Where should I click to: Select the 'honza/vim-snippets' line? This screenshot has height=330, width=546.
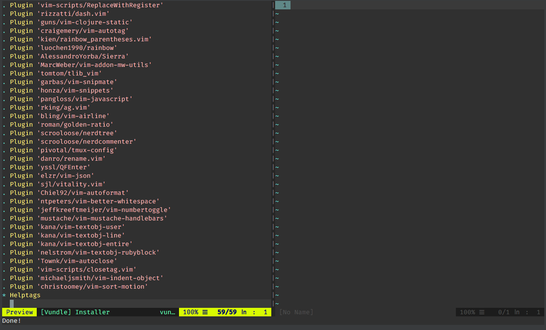tap(58, 90)
